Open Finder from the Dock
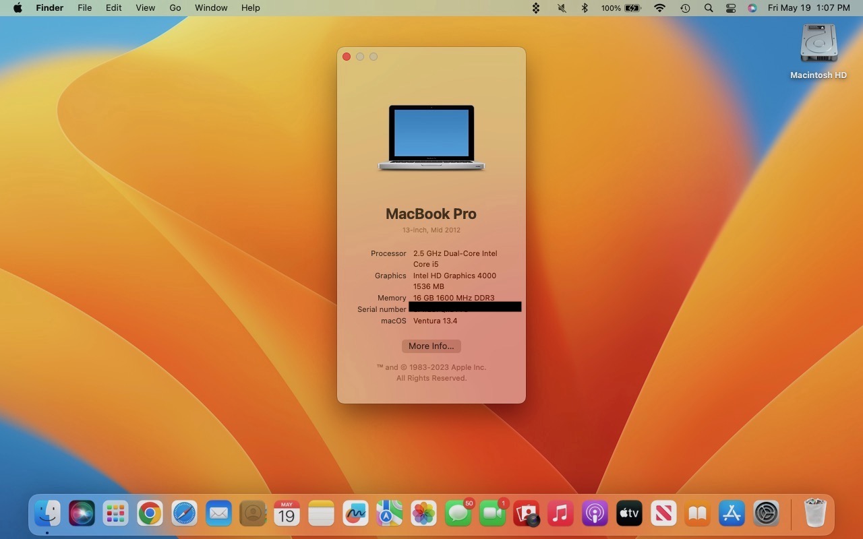This screenshot has height=539, width=863. [48, 514]
